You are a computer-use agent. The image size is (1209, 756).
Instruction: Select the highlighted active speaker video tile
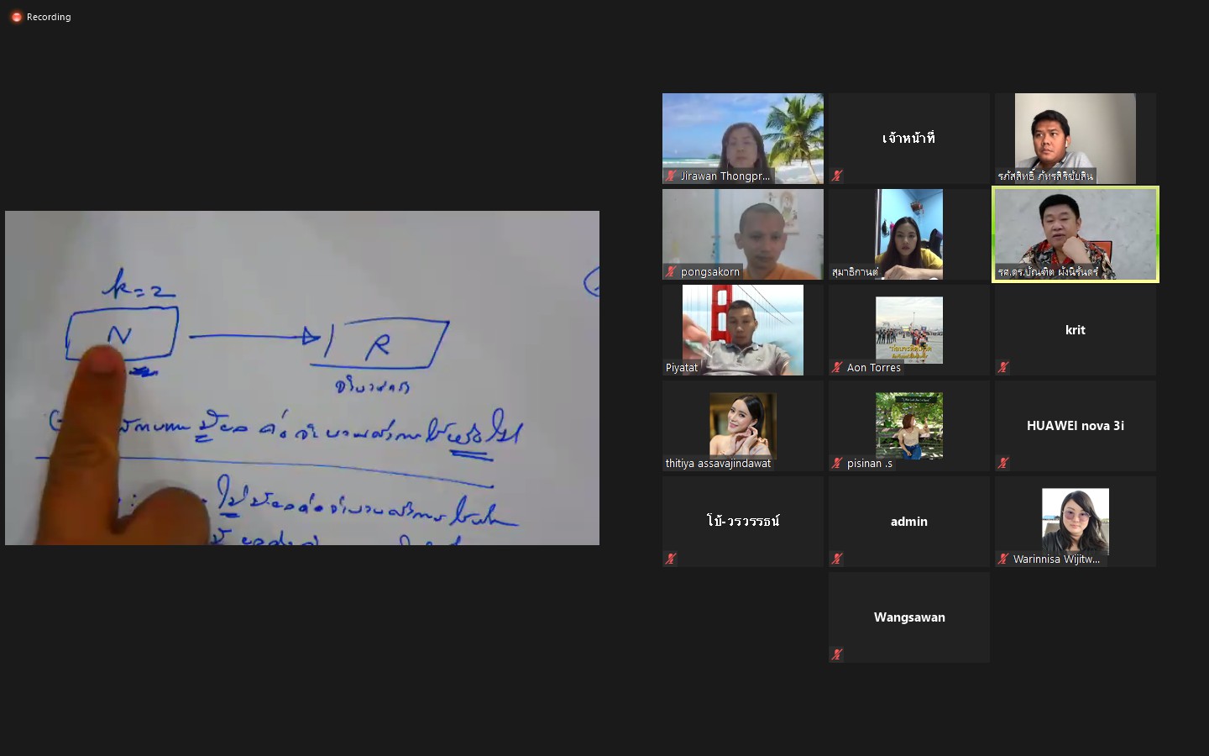pyautogui.click(x=1076, y=234)
